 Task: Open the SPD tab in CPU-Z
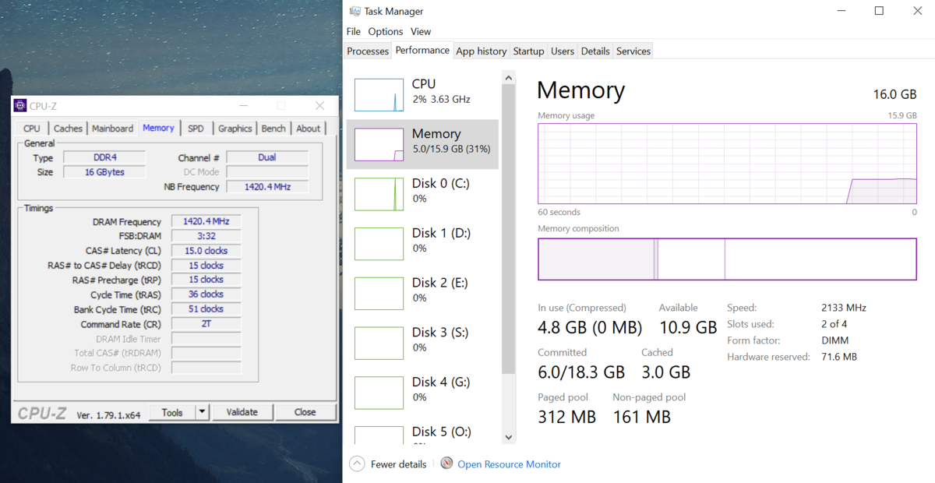[x=196, y=129]
